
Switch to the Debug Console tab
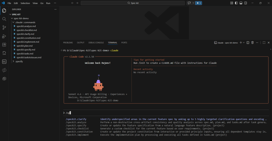point(96,43)
